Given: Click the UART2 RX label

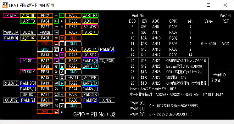Looking at the screenshot, I should (90, 66).
